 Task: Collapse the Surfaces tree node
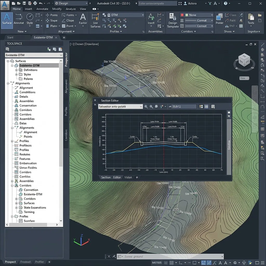click(8, 61)
